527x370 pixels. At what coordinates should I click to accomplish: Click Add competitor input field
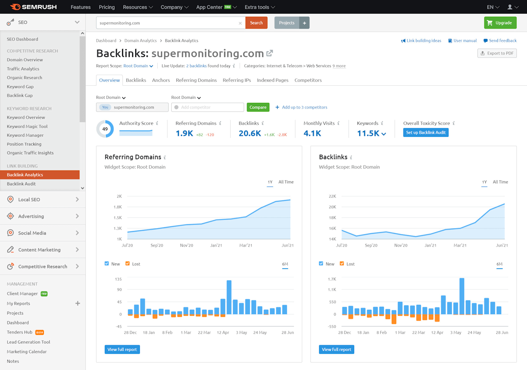pos(207,107)
